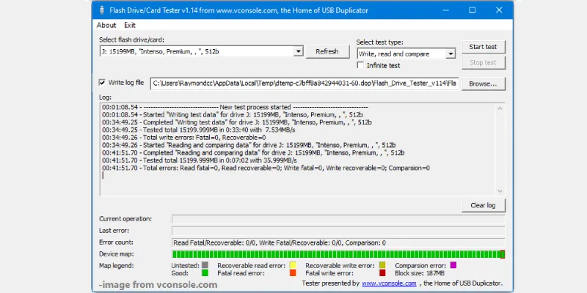Image resolution: width=587 pixels, height=293 pixels.
Task: Click the USB drive app icon in title bar
Action: tap(101, 10)
